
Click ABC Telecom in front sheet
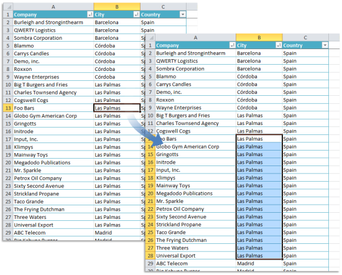pos(195,264)
